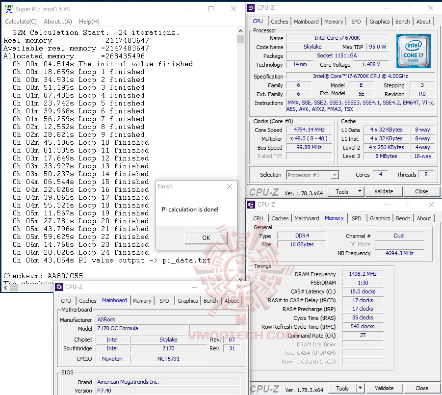
Task: Click the Intel CORE i7 badge icon
Action: (414, 51)
